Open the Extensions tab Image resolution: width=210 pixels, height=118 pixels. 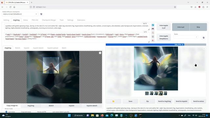point(81,20)
